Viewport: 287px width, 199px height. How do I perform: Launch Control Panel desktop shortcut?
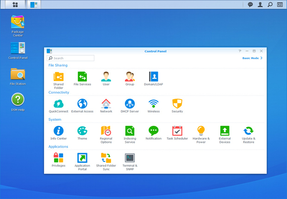(x=18, y=51)
